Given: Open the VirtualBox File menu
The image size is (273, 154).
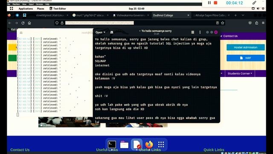Looking at the screenshot, I should [x=9, y=4].
